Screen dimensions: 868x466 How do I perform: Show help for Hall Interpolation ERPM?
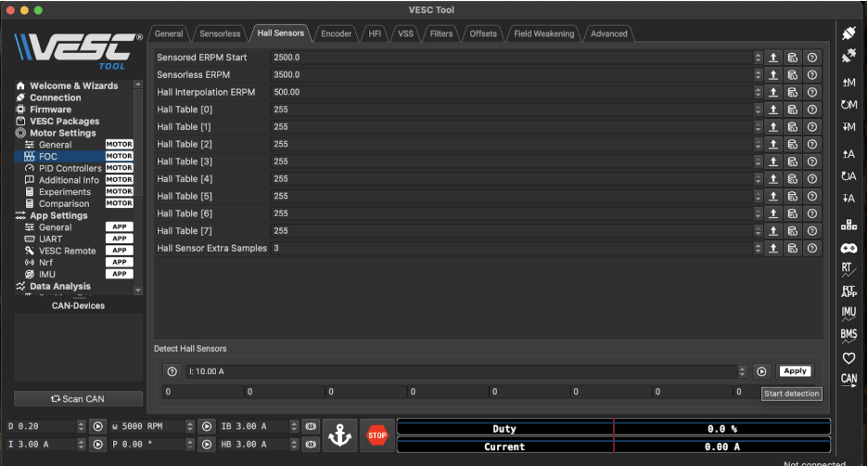pos(812,92)
